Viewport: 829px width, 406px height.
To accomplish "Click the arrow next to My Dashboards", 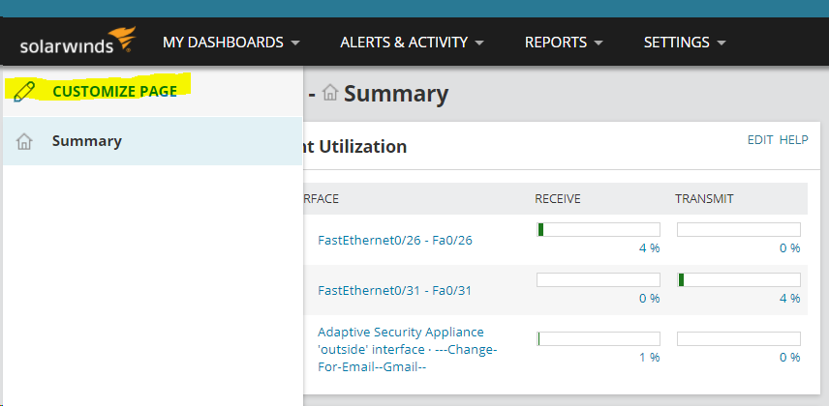I will point(295,43).
